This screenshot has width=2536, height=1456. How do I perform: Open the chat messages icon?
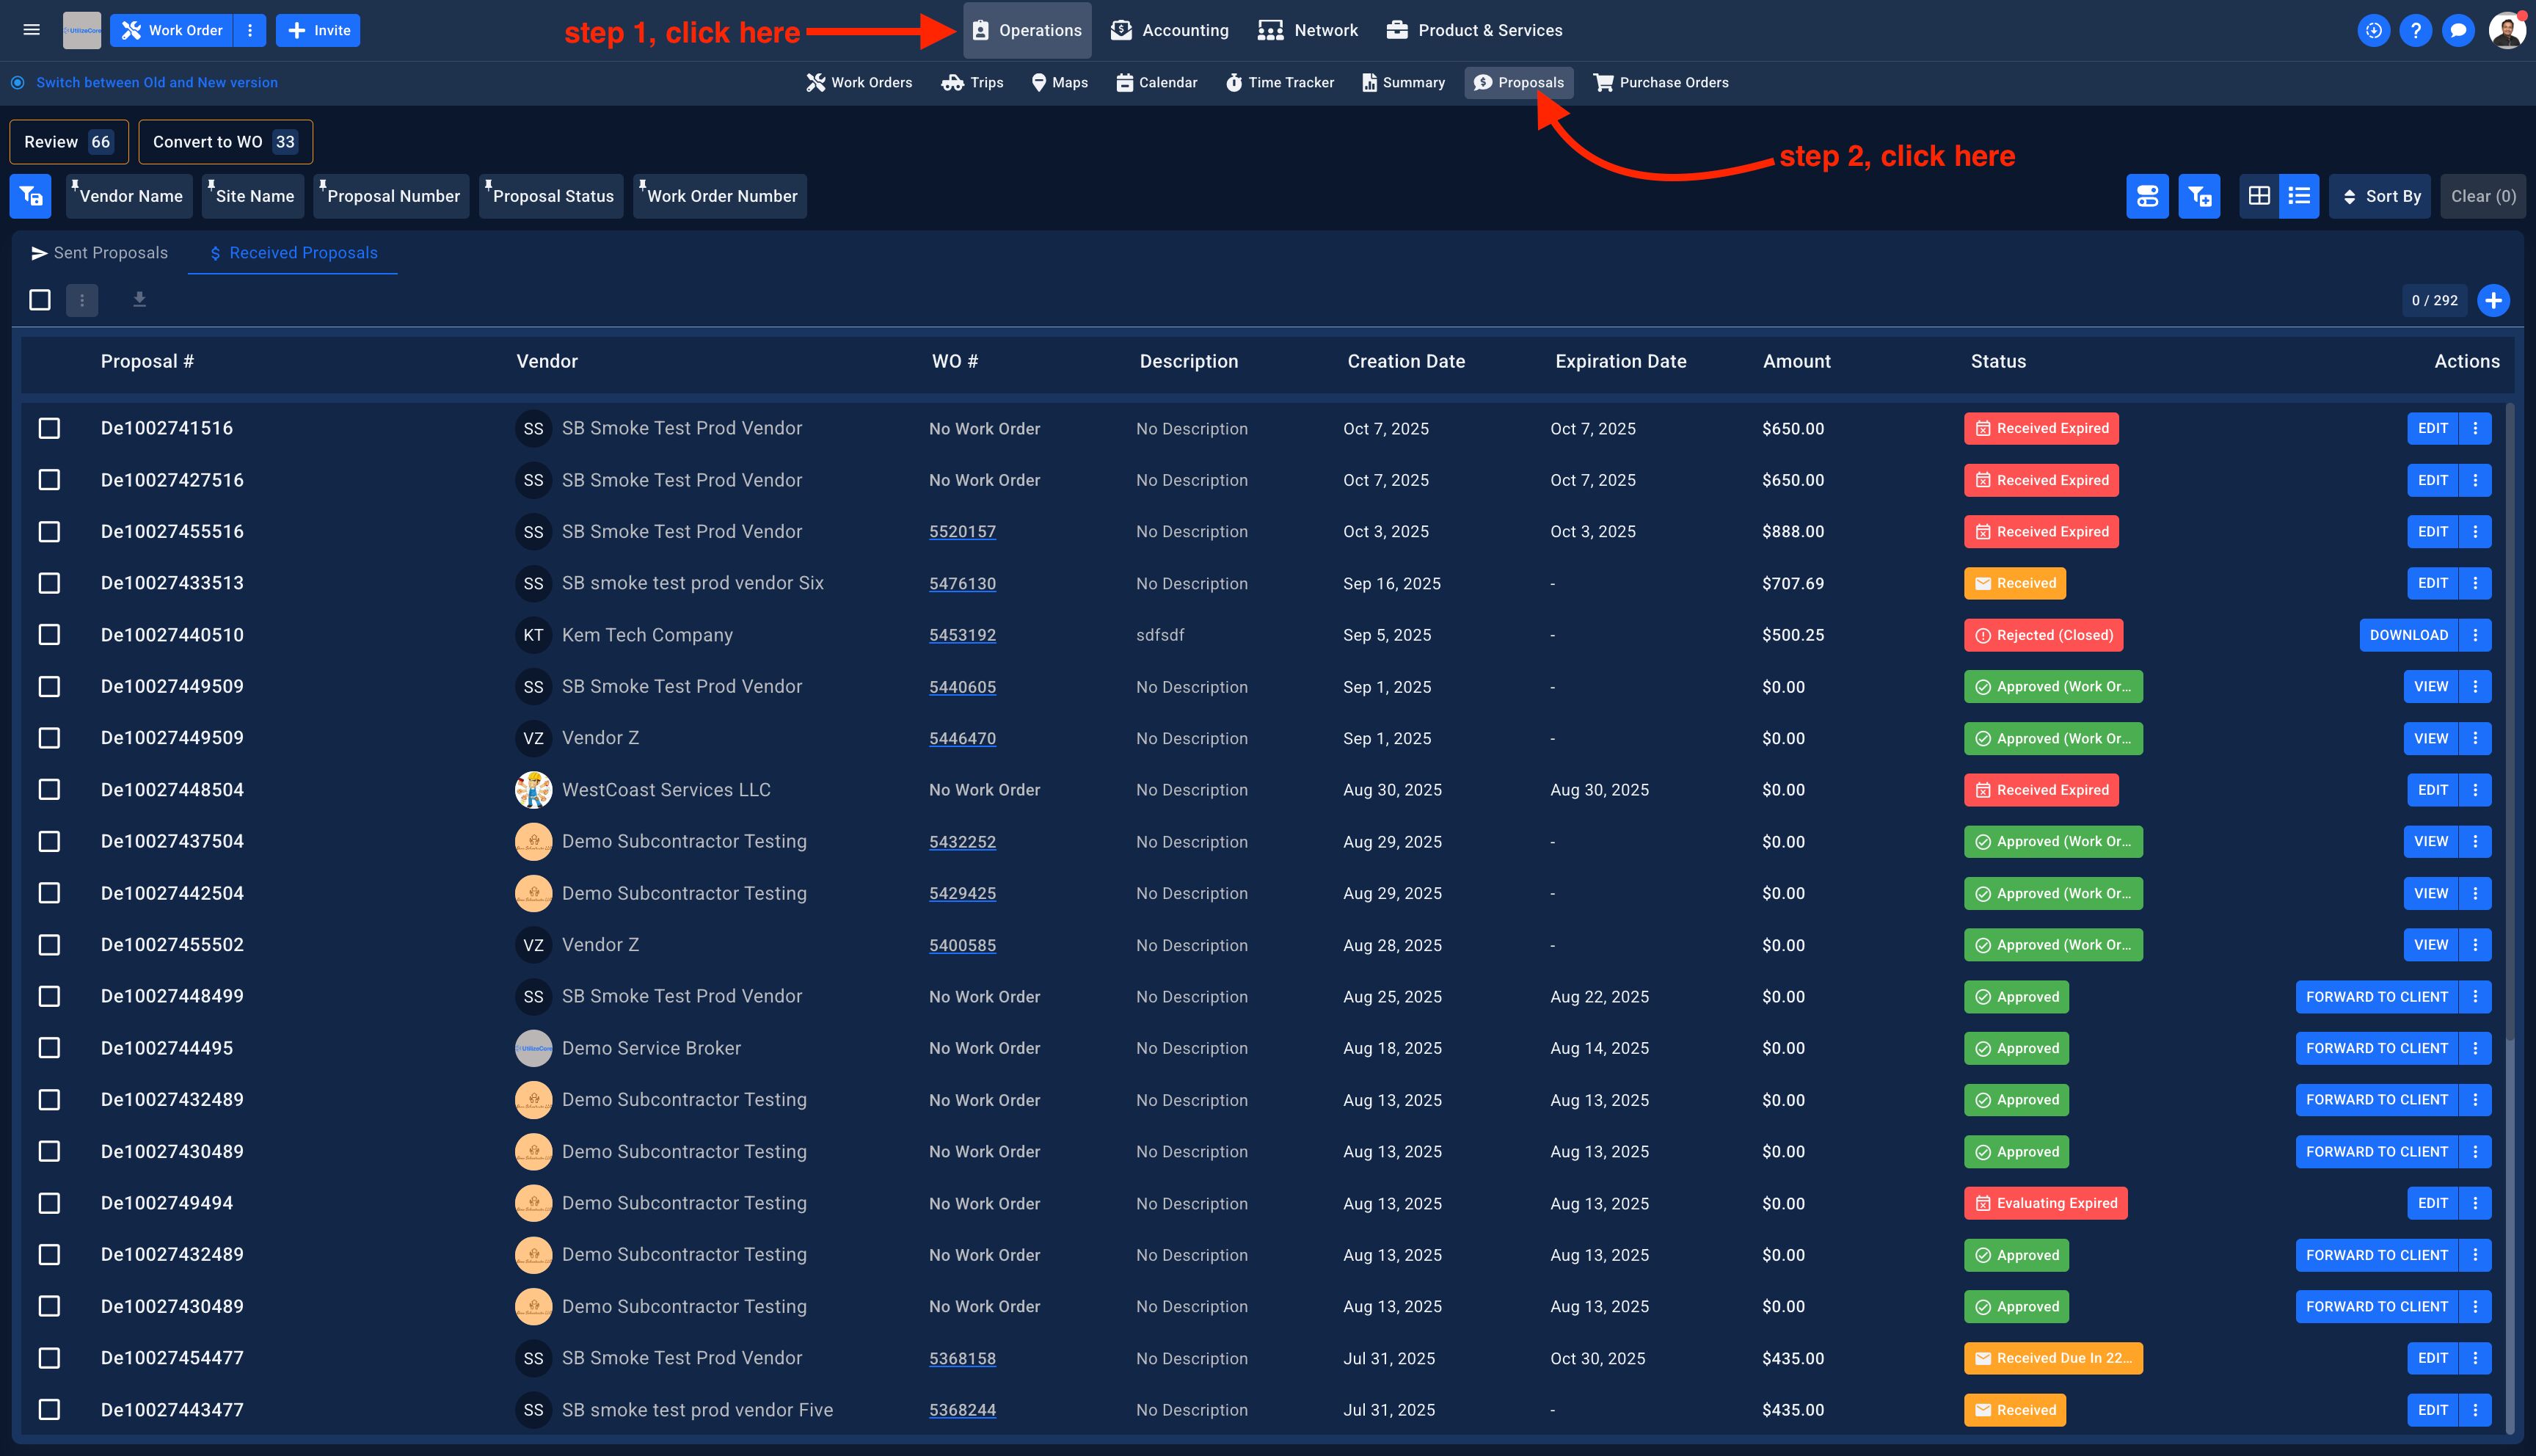coord(2457,30)
